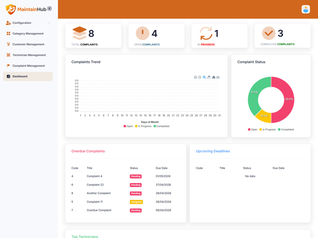Click the Complaint Status card title
Image resolution: width=318 pixels, height=238 pixels.
(251, 62)
